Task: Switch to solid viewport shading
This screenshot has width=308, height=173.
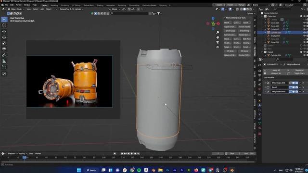Action: (244, 9)
